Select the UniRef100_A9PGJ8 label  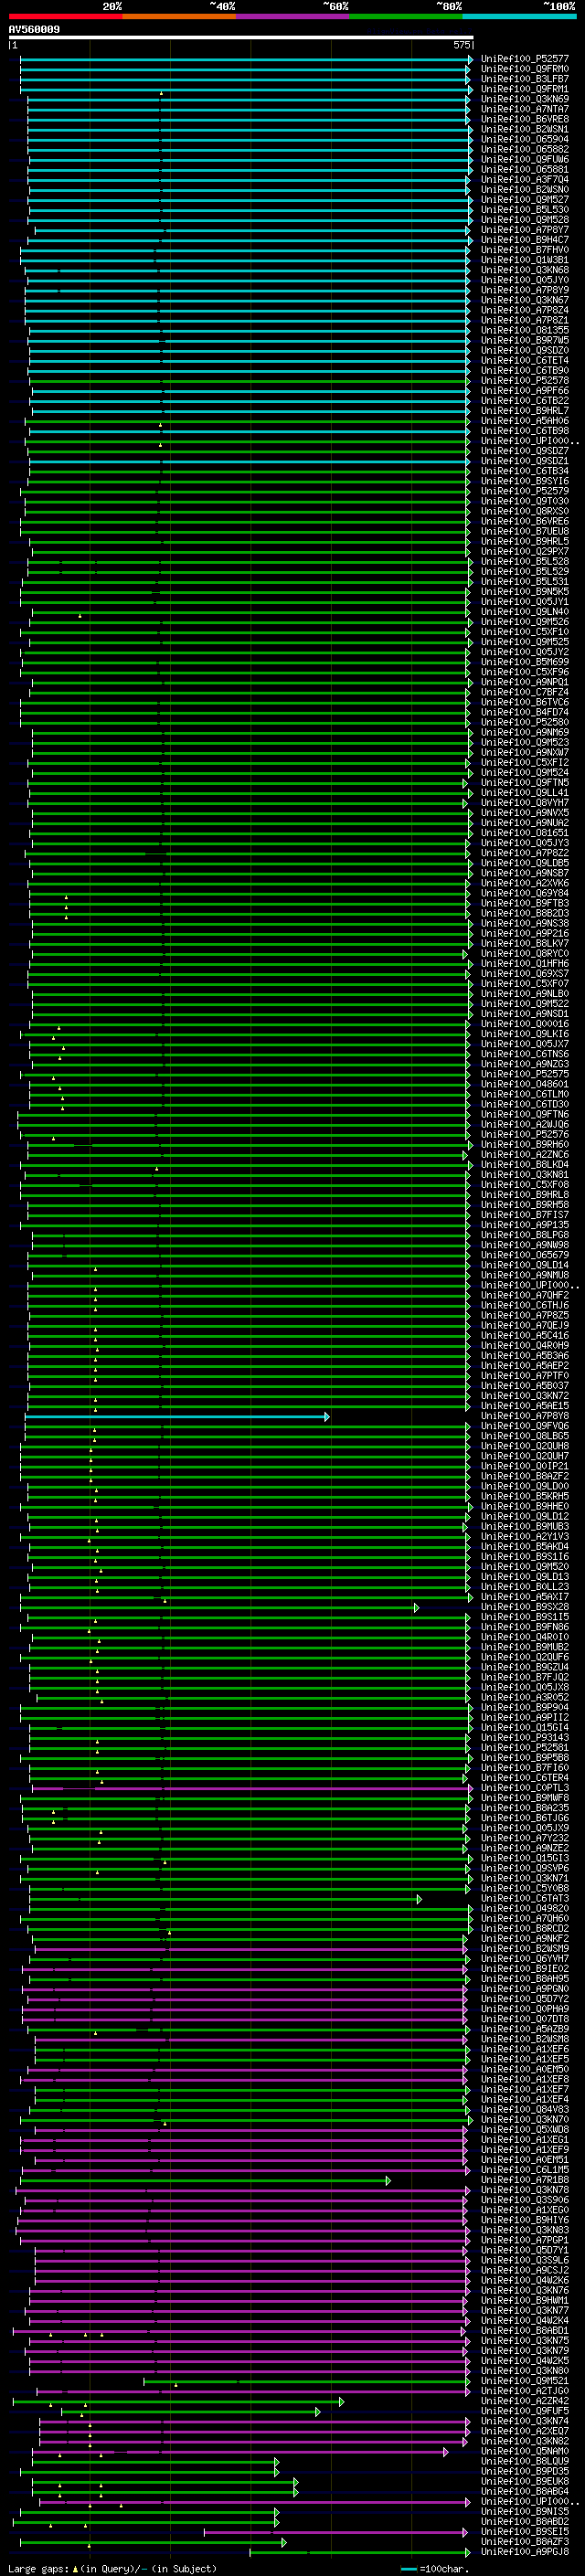pos(525,2551)
